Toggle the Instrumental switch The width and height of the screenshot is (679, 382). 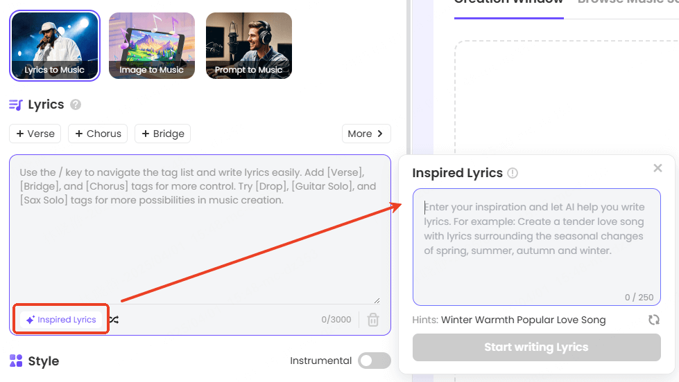pyautogui.click(x=374, y=361)
